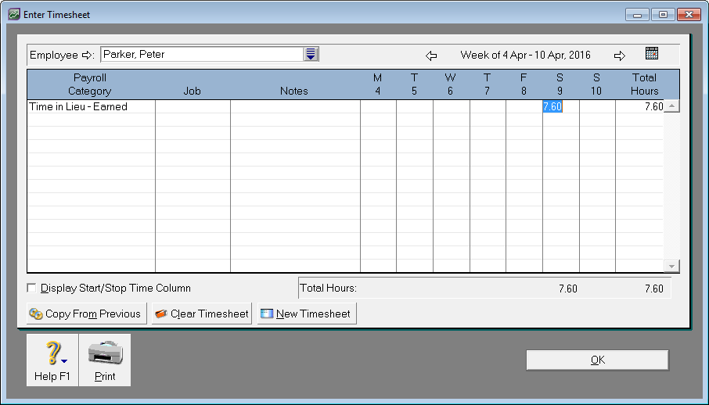Open the calendar date picker
This screenshot has width=709, height=405.
pos(652,53)
